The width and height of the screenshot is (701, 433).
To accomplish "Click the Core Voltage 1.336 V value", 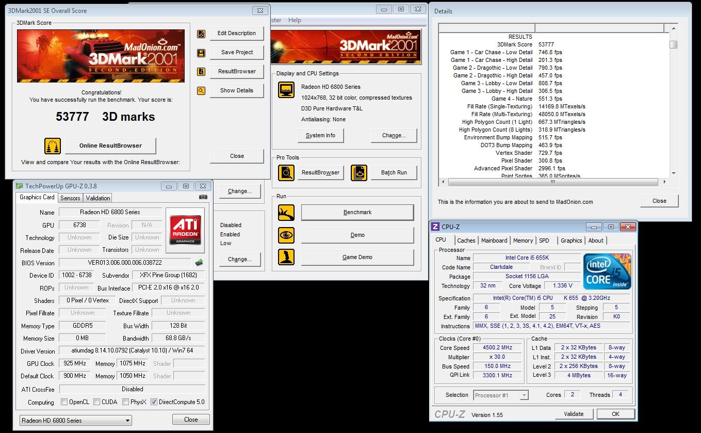I will [x=562, y=285].
